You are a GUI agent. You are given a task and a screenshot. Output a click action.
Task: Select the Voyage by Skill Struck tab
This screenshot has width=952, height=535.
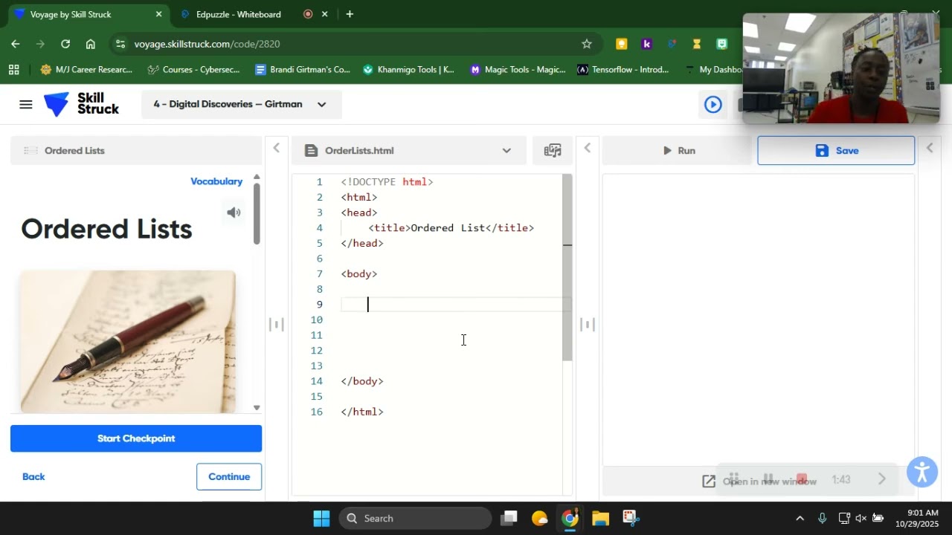pos(89,14)
